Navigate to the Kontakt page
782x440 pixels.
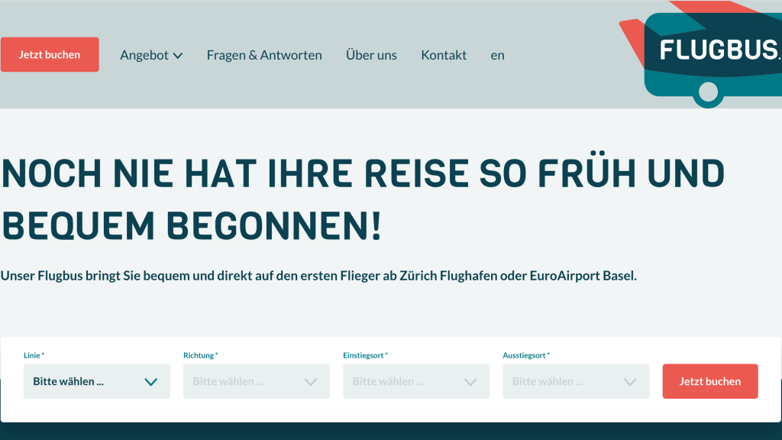444,55
